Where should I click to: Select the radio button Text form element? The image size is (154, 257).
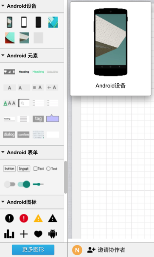point(52,169)
